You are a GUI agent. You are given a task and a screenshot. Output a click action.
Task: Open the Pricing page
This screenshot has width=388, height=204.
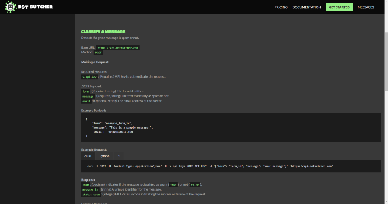pos(281,7)
